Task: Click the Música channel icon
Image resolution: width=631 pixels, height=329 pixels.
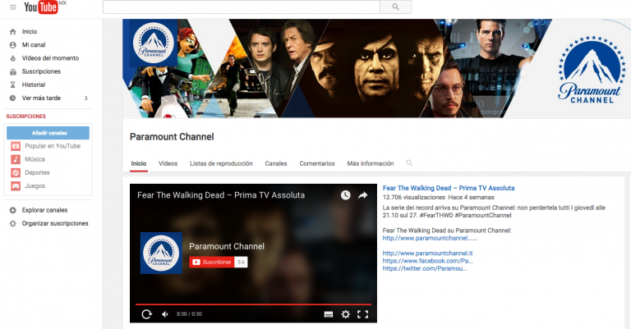Action: coord(16,159)
